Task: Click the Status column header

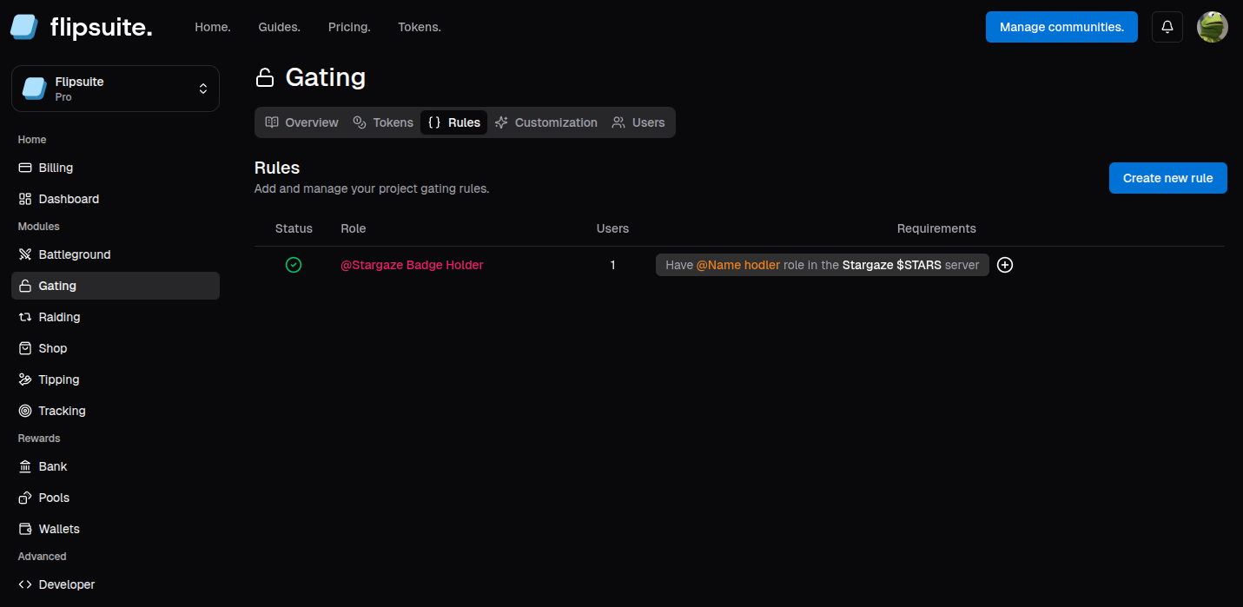Action: pyautogui.click(x=294, y=228)
